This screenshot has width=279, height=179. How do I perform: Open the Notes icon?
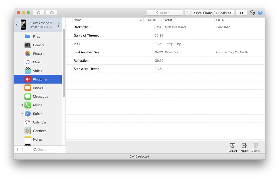(28, 139)
